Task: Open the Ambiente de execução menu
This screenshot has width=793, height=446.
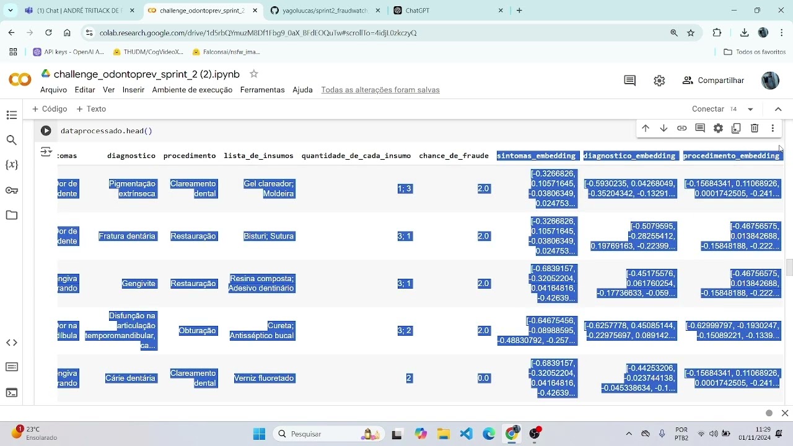Action: (x=192, y=90)
